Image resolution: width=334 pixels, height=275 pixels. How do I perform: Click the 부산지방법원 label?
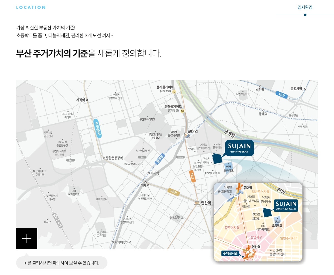point(143,151)
